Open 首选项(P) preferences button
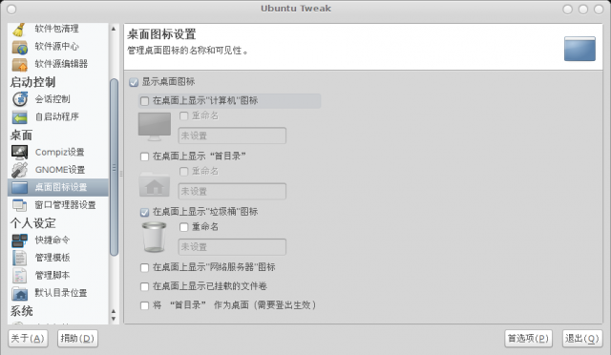Image resolution: width=611 pixels, height=355 pixels. pos(528,338)
